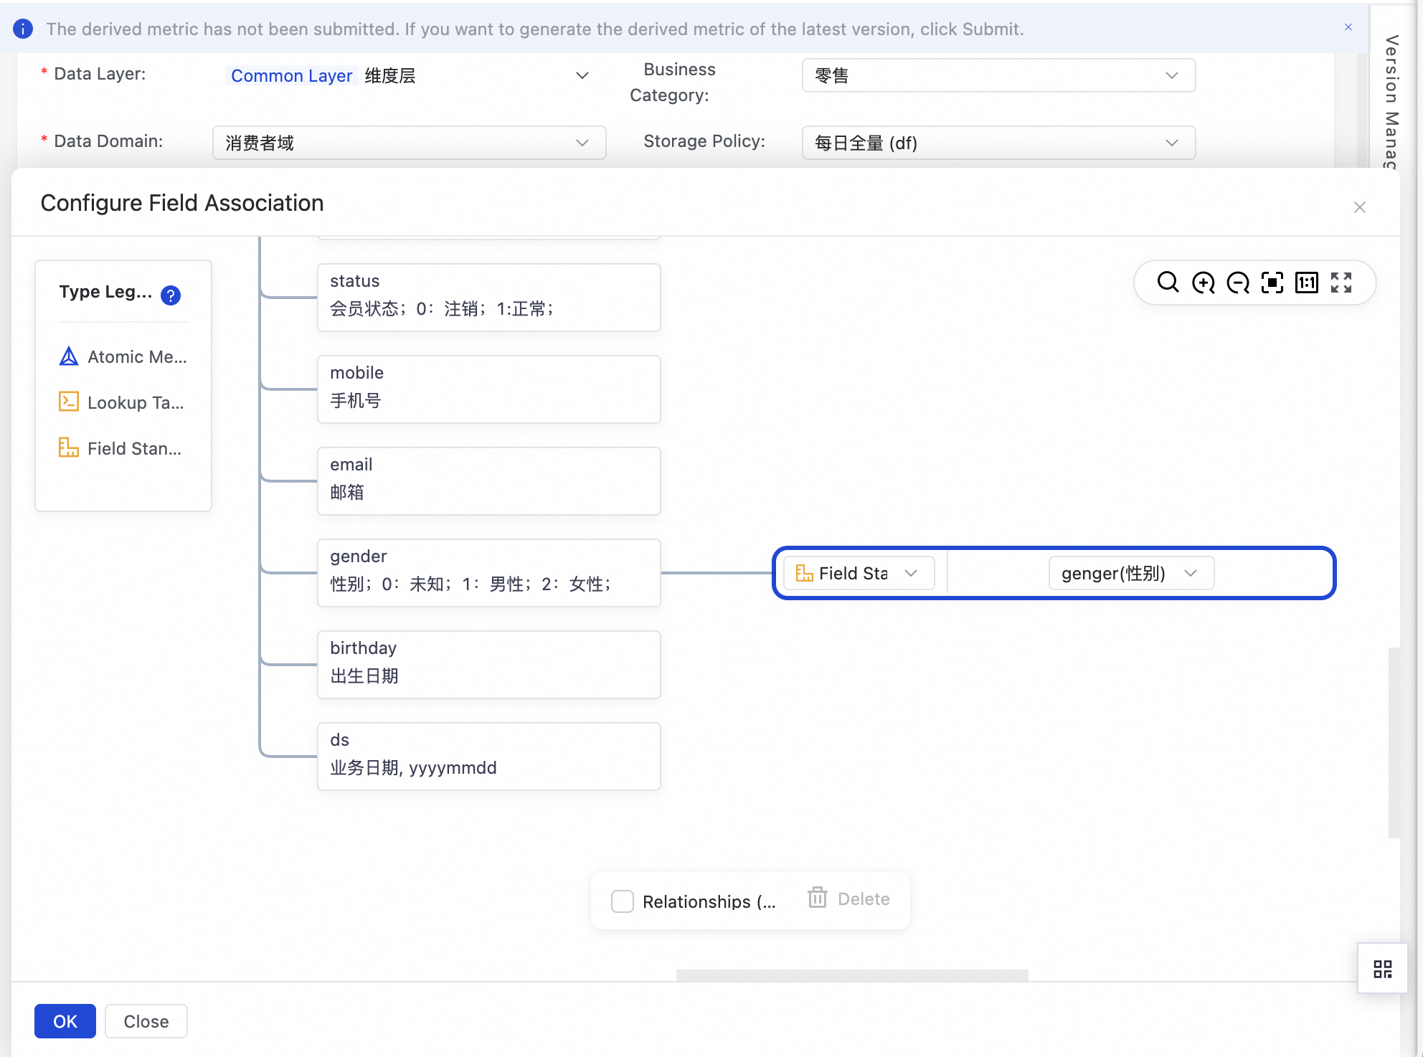Open the Data Domain dropdown
Screen dimensions: 1423x1057
409,143
